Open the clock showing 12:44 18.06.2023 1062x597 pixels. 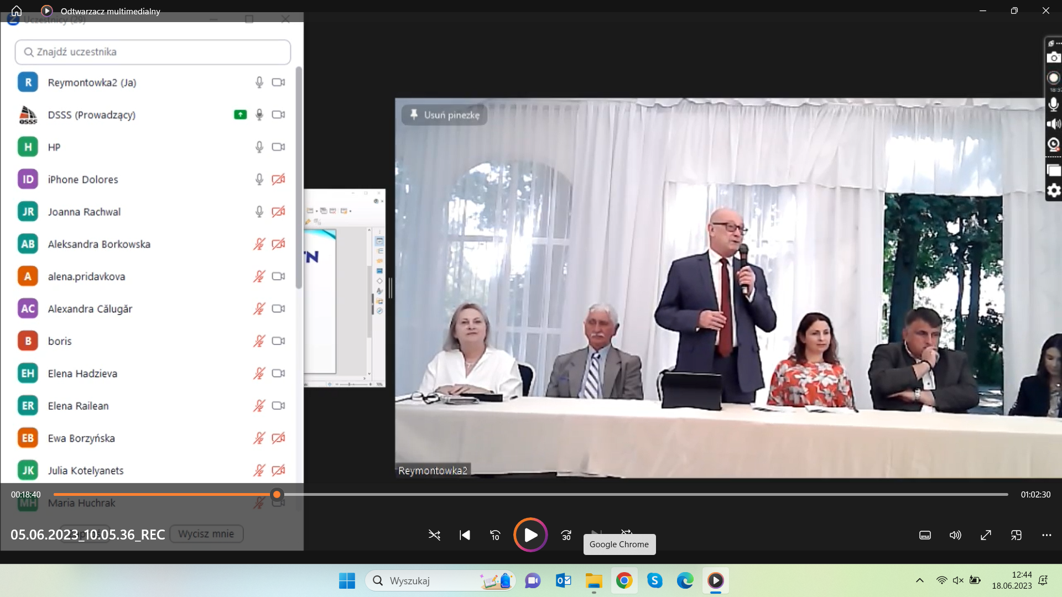[x=1012, y=580]
